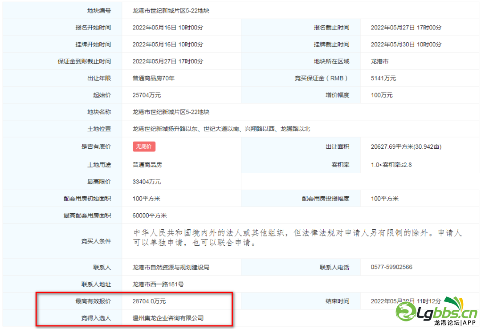481x329 pixels.
Task: Click the 挂牌开始时间 label
Action: point(93,45)
